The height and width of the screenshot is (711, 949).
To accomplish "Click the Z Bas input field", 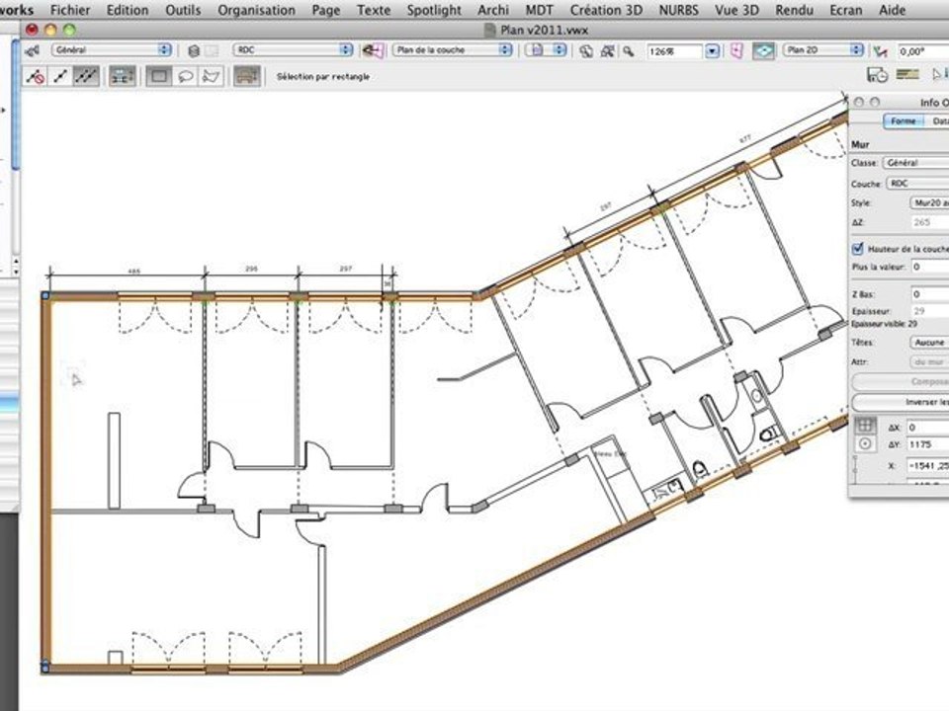I will tap(930, 294).
